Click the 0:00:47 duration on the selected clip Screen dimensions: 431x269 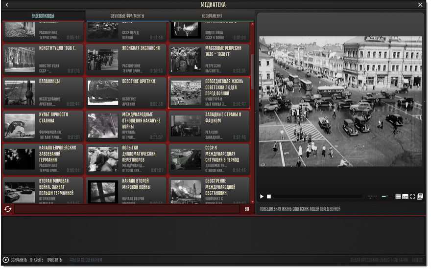239,104
